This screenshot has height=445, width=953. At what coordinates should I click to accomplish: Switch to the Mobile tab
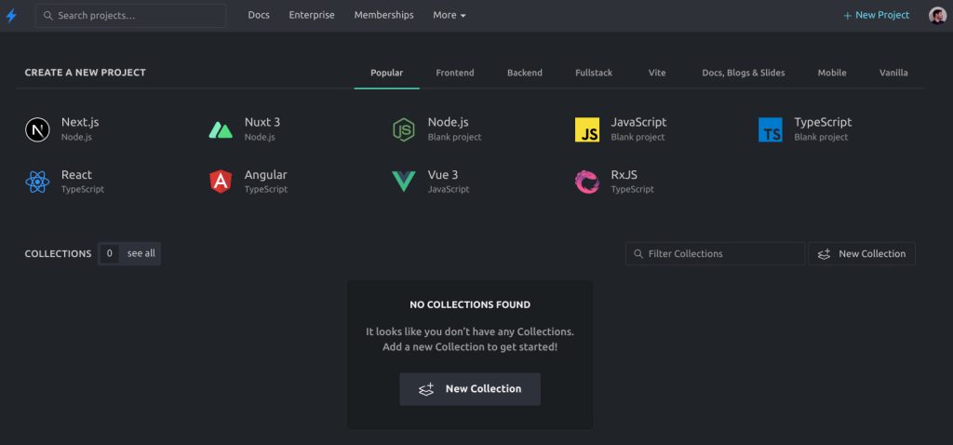(832, 73)
